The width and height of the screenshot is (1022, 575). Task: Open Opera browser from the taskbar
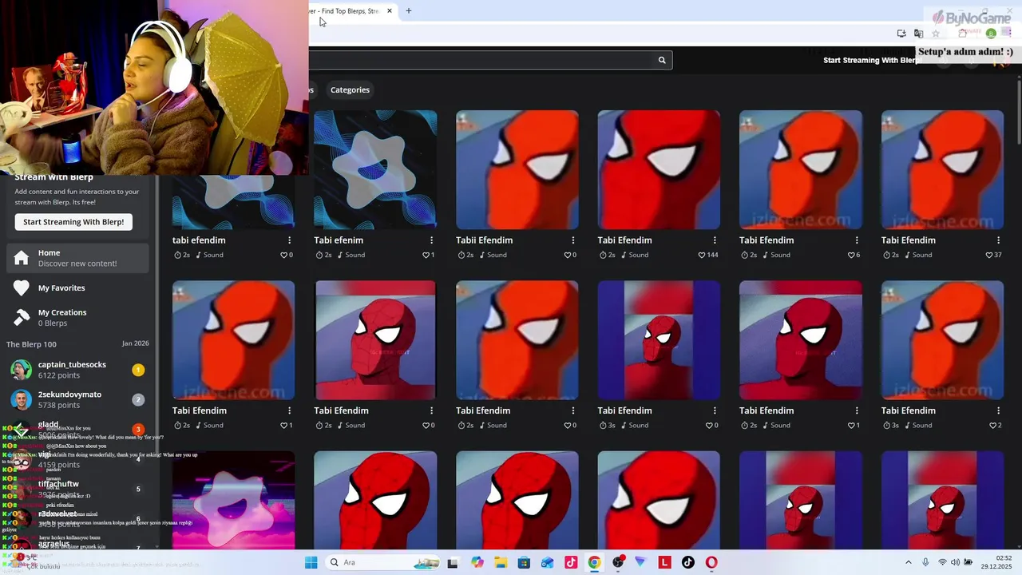pos(711,562)
